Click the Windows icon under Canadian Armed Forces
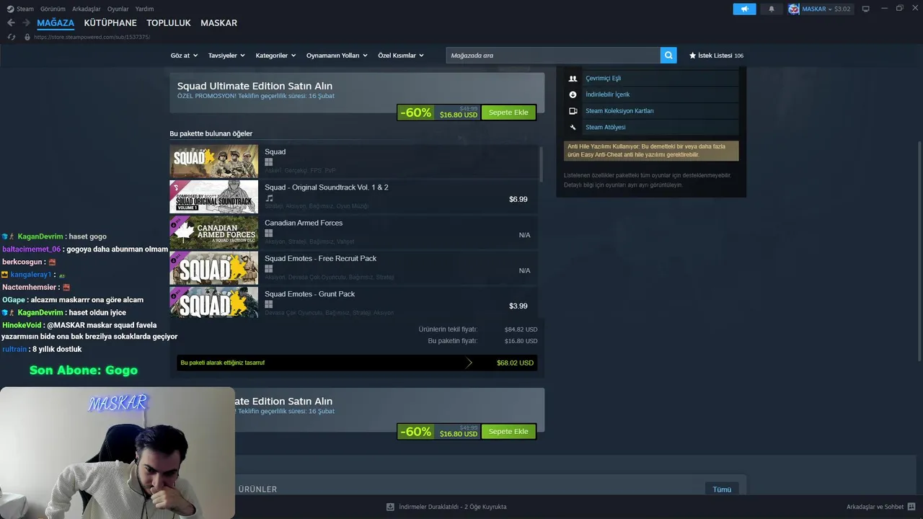This screenshot has width=923, height=519. pos(268,234)
